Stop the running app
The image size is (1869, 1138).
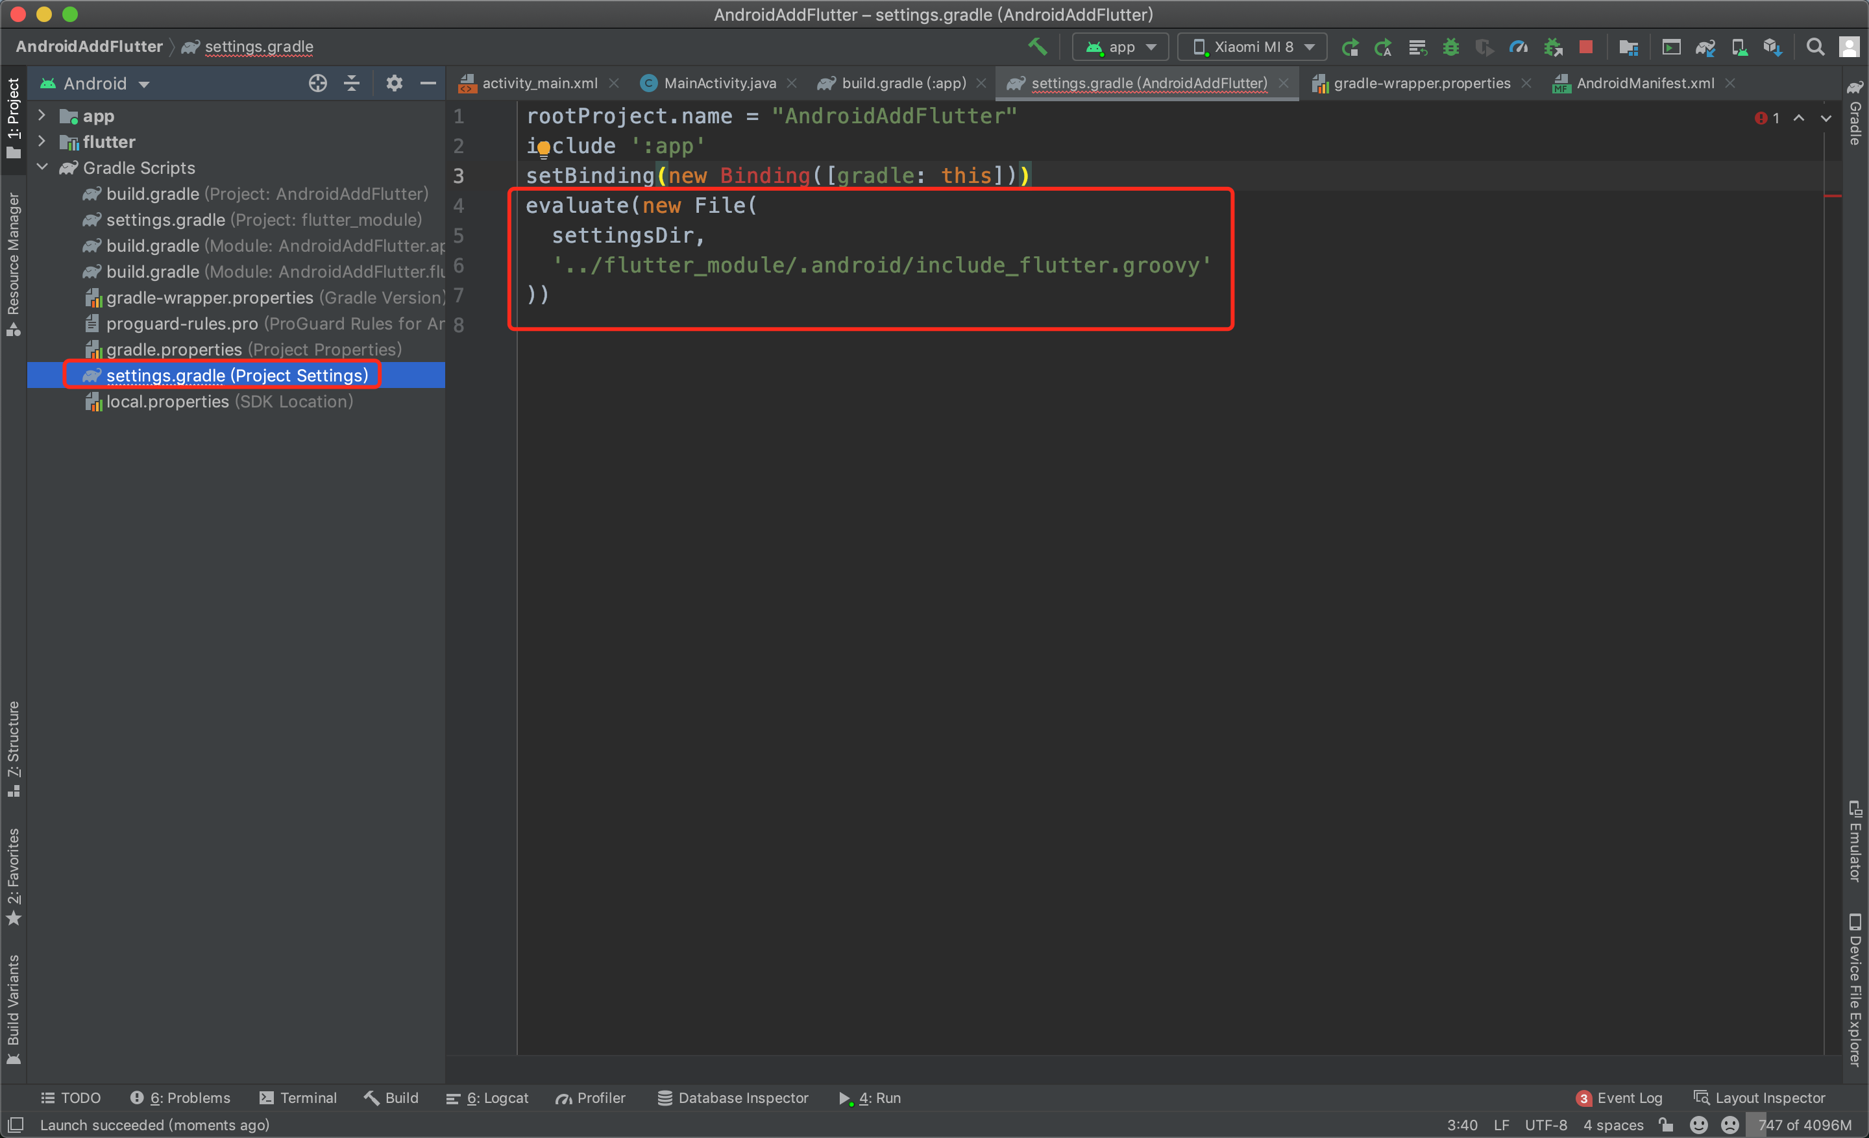pyautogui.click(x=1585, y=47)
